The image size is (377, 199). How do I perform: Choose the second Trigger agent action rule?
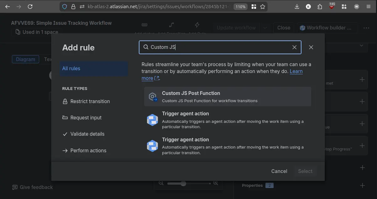228,146
